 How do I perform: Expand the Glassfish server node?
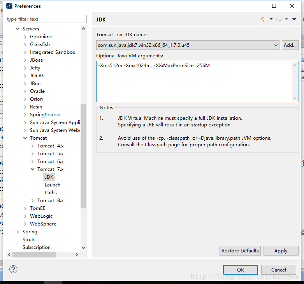pyautogui.click(x=25, y=44)
